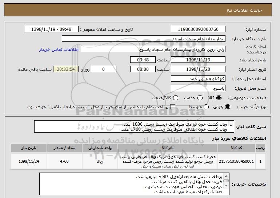
Task: Click the creation time field 09:48
Action: tap(143, 60)
